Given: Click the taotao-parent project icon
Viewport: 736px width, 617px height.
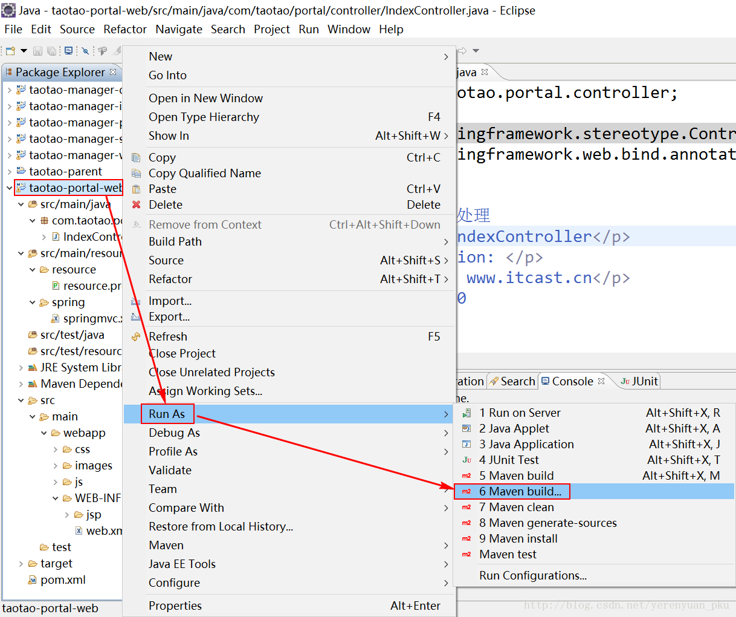Looking at the screenshot, I should click(x=21, y=171).
